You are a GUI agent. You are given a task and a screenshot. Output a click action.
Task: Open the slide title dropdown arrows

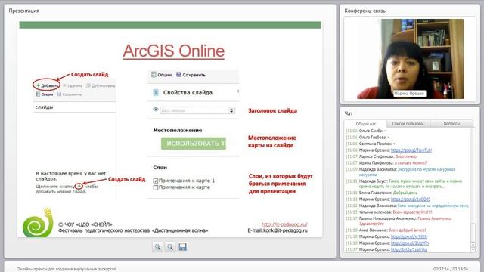click(231, 110)
